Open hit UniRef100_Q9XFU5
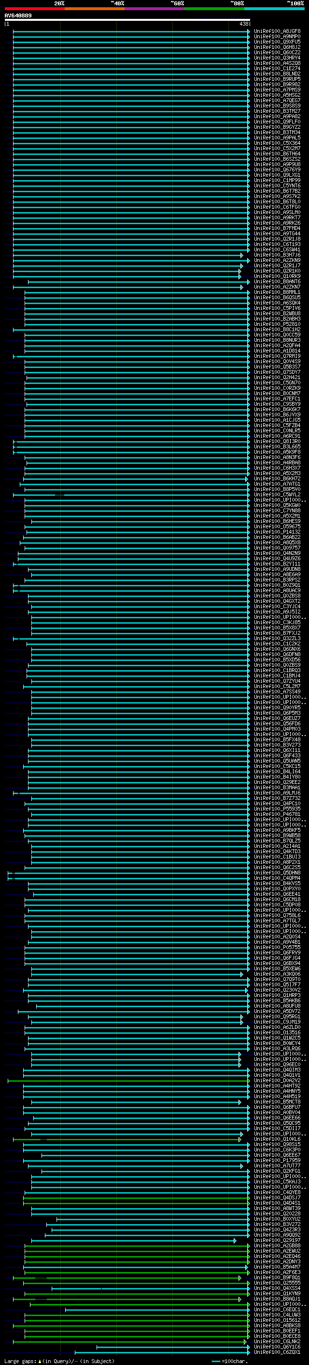This screenshot has height=1365, width=309. tap(277, 42)
